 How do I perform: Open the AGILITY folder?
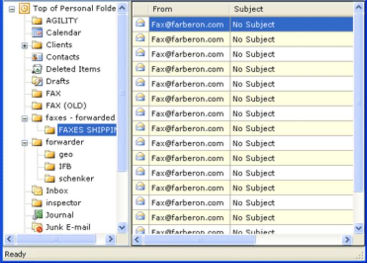[61, 21]
